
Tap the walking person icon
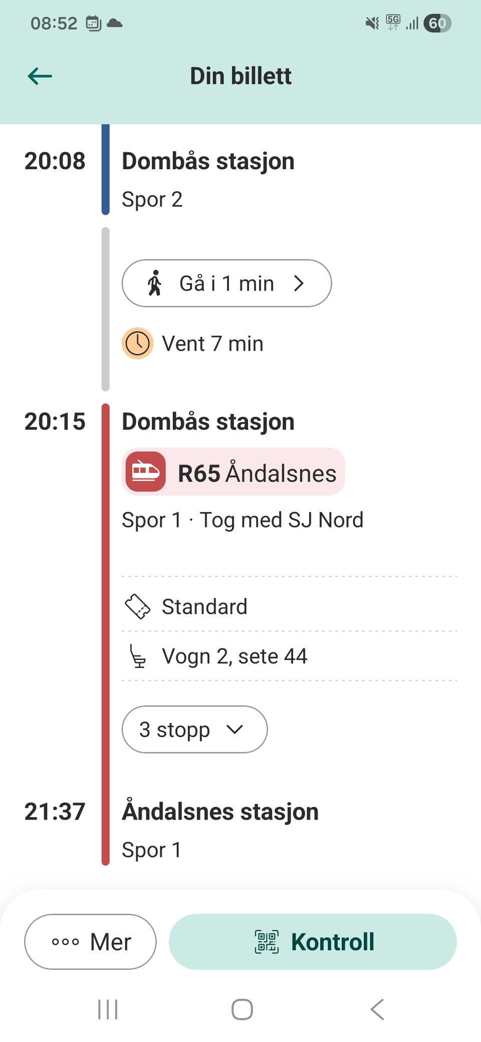[x=155, y=283]
